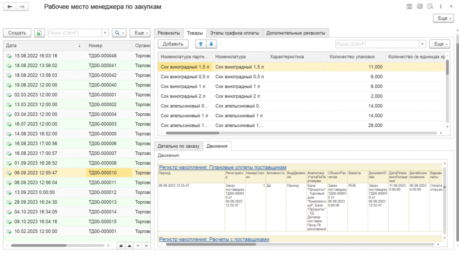Switch to the Реквизиты tab
Image resolution: width=459 pixels, height=253 pixels.
[x=169, y=33]
